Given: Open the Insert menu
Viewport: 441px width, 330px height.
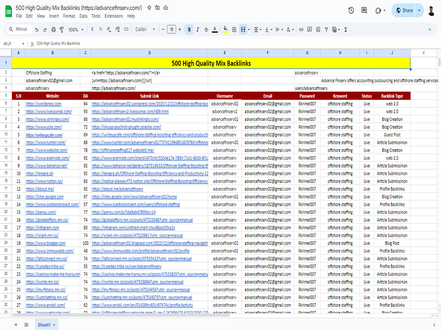Looking at the screenshot, I should (x=54, y=16).
